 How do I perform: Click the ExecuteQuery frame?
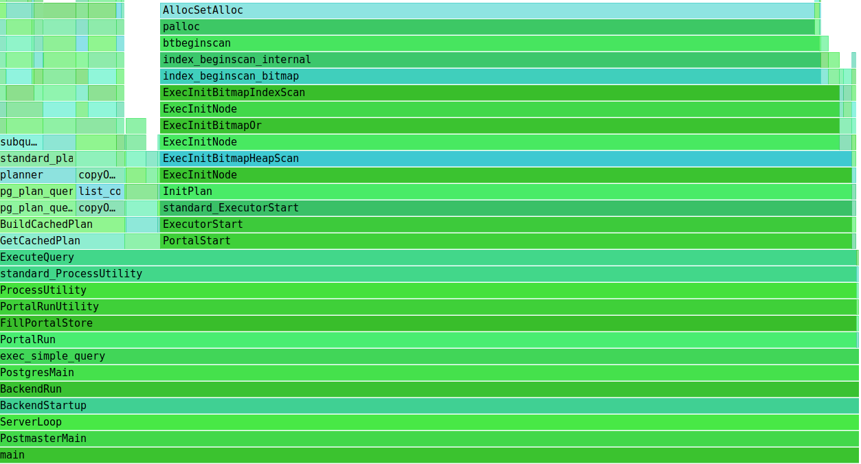coord(428,257)
